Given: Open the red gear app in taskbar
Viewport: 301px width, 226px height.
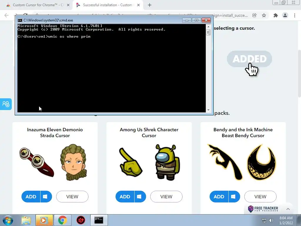Looking at the screenshot, I should pyautogui.click(x=81, y=220).
